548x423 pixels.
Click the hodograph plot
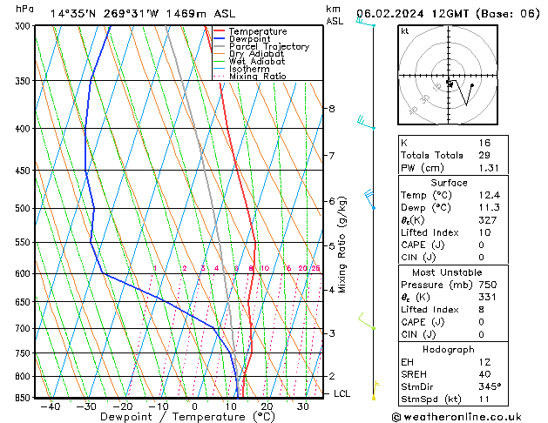pyautogui.click(x=448, y=75)
